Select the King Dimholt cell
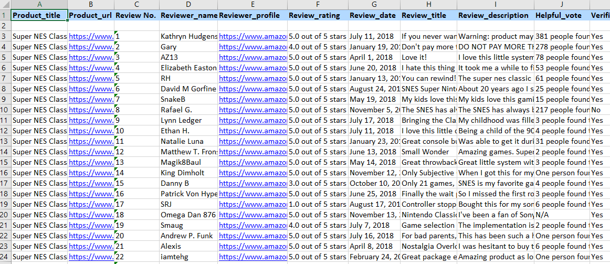The width and height of the screenshot is (610, 264). tap(188, 173)
